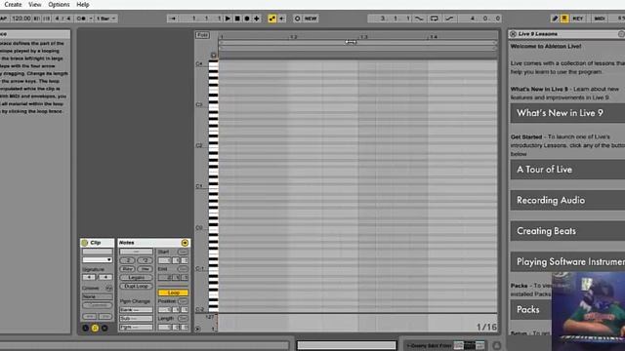
Task: Open the Help menu
Action: click(82, 4)
